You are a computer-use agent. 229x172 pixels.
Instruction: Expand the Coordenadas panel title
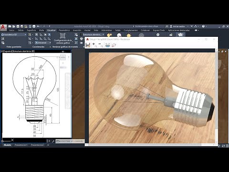tap(38, 47)
